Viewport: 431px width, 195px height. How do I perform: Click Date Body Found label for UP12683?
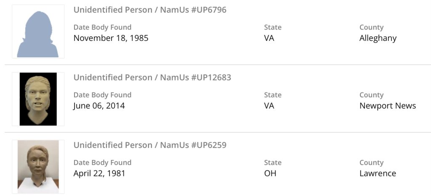point(102,95)
